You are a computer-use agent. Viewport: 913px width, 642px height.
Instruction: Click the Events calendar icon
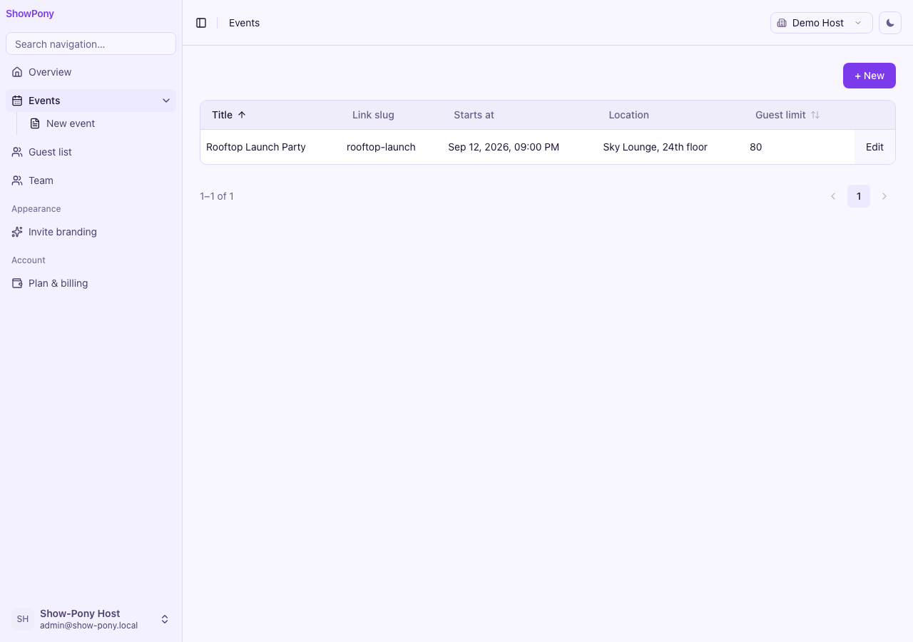[x=17, y=101]
